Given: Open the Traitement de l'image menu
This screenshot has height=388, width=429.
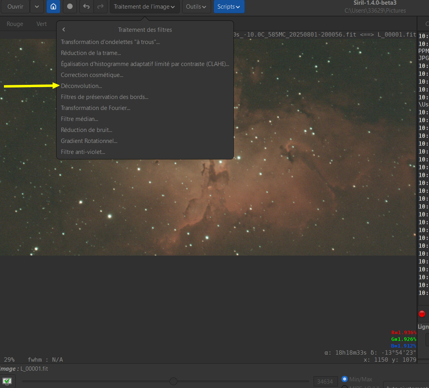Looking at the screenshot, I should (144, 7).
